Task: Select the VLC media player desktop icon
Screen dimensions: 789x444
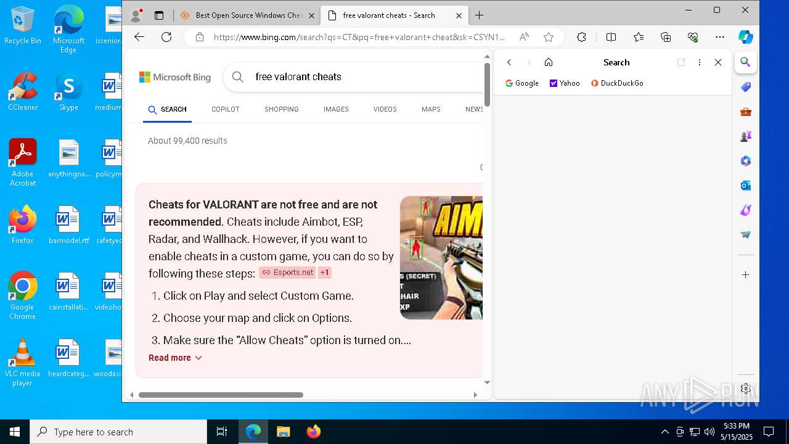Action: [23, 363]
